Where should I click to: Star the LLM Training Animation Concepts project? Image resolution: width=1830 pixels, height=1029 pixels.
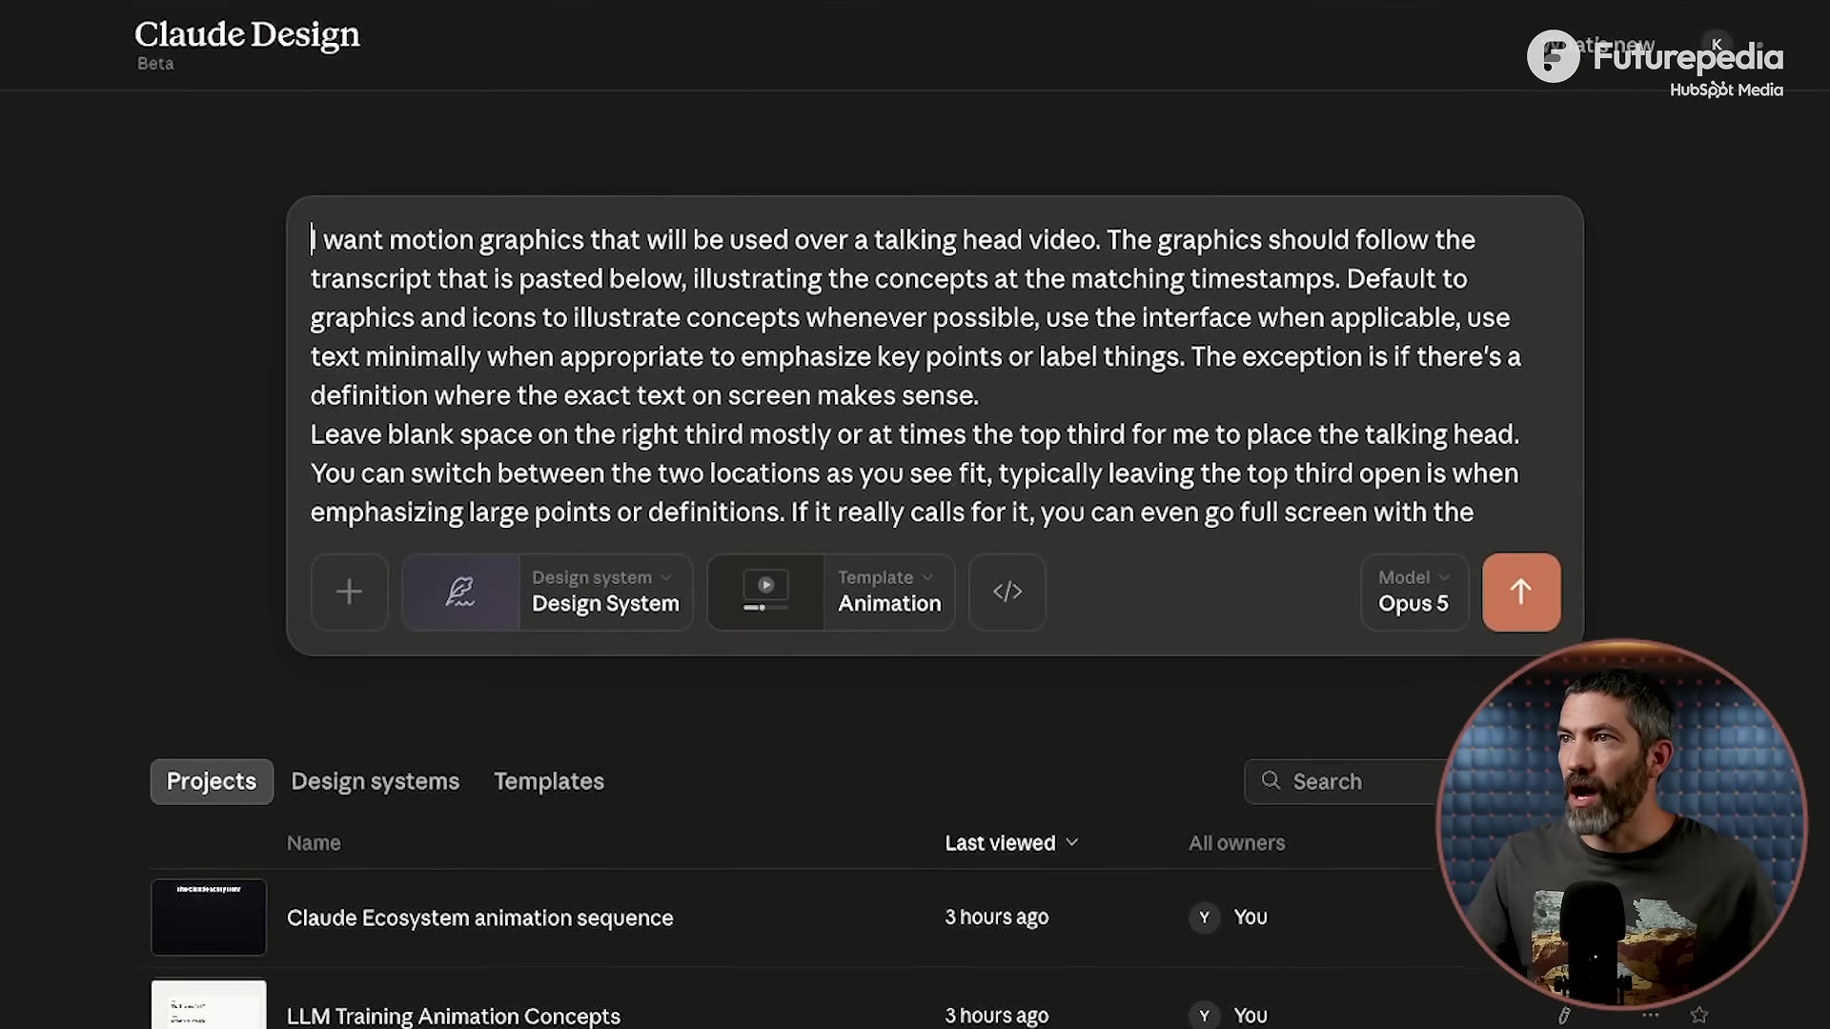[1698, 1016]
